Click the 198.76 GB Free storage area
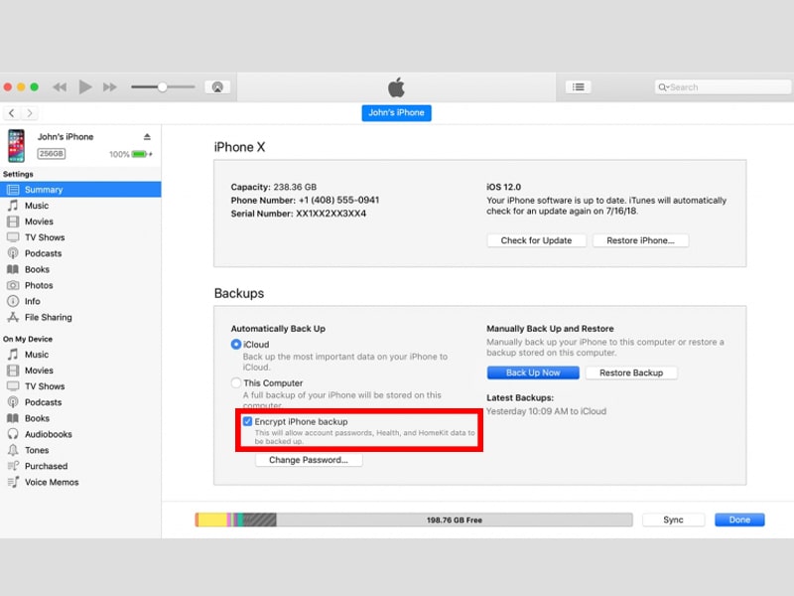Screen dimensions: 794x596 [455, 520]
